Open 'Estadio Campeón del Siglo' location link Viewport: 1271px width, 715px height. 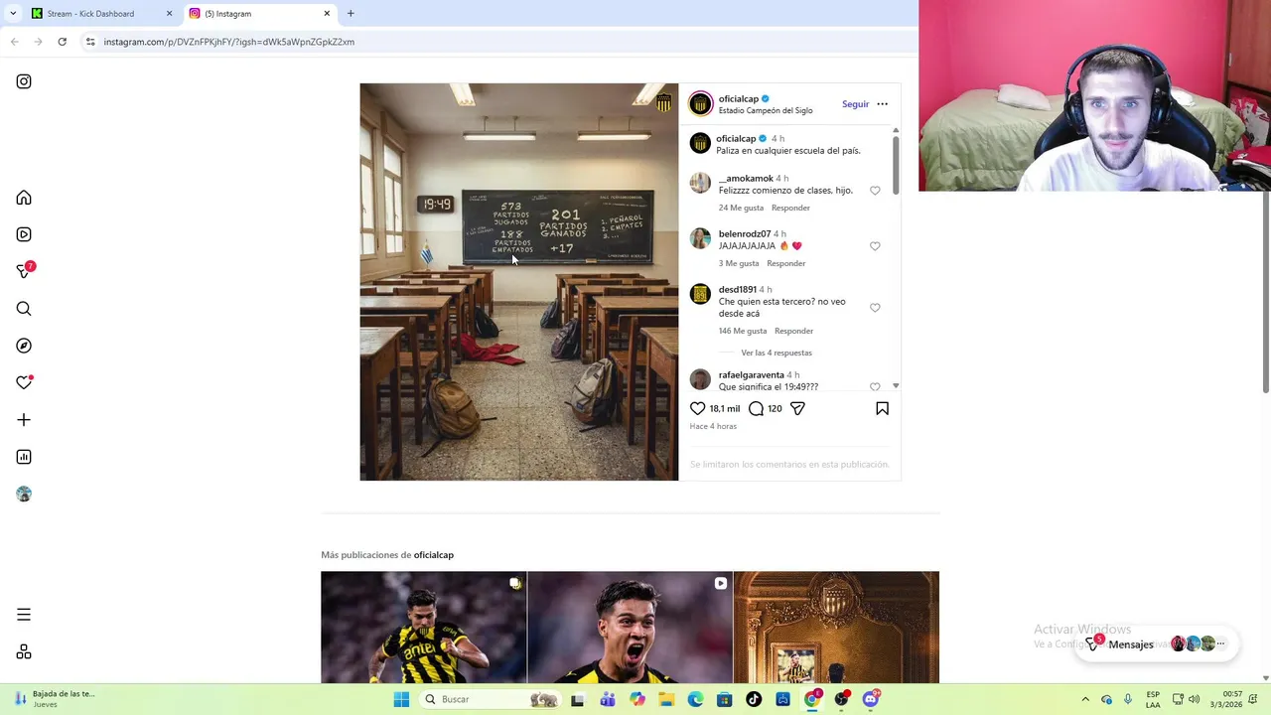tap(766, 110)
